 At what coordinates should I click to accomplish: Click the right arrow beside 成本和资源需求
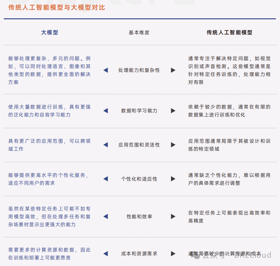tap(173, 253)
